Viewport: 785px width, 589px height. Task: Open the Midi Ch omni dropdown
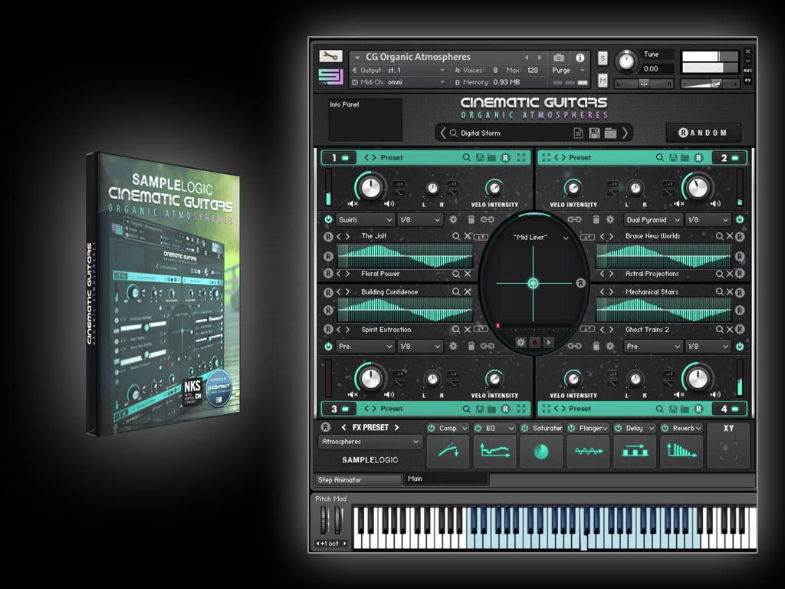pos(399,82)
